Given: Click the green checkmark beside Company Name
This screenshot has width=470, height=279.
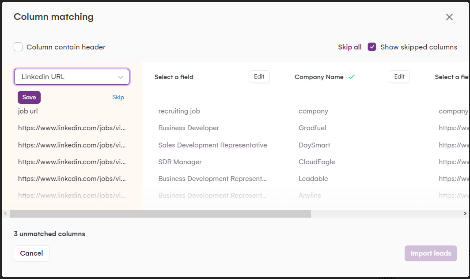Looking at the screenshot, I should [352, 77].
